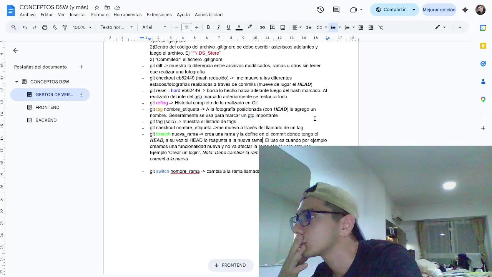Toggle the bulleted list
The width and height of the screenshot is (492, 277).
pos(333,27)
